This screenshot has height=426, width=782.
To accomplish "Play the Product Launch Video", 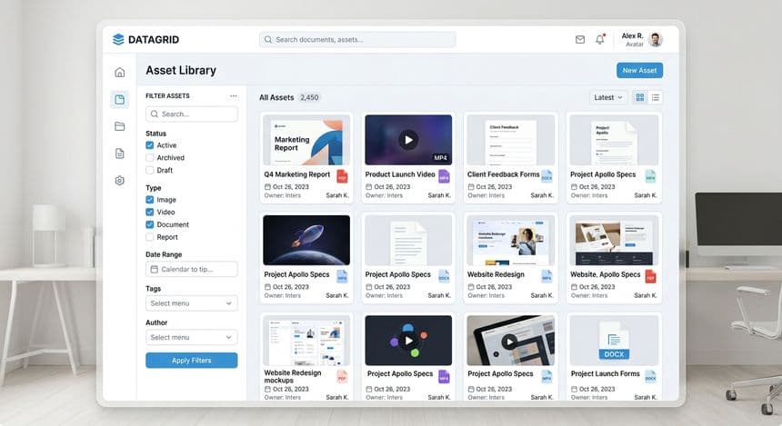I will coord(408,140).
